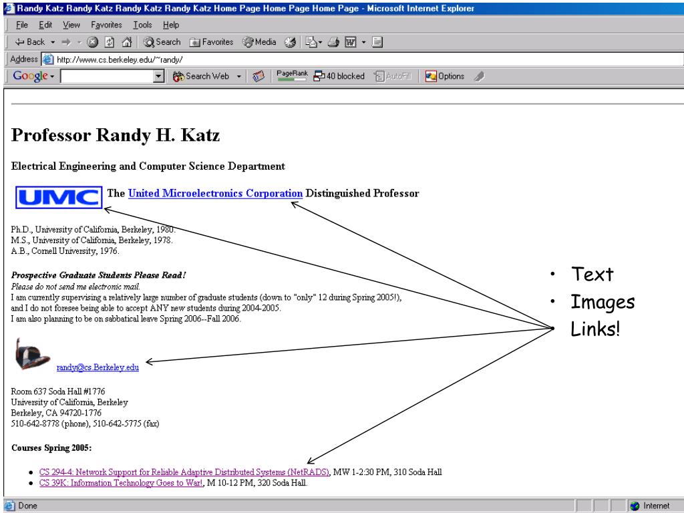The height and width of the screenshot is (513, 684).
Task: Open the United Microelectronics Corporation link
Action: click(x=216, y=193)
